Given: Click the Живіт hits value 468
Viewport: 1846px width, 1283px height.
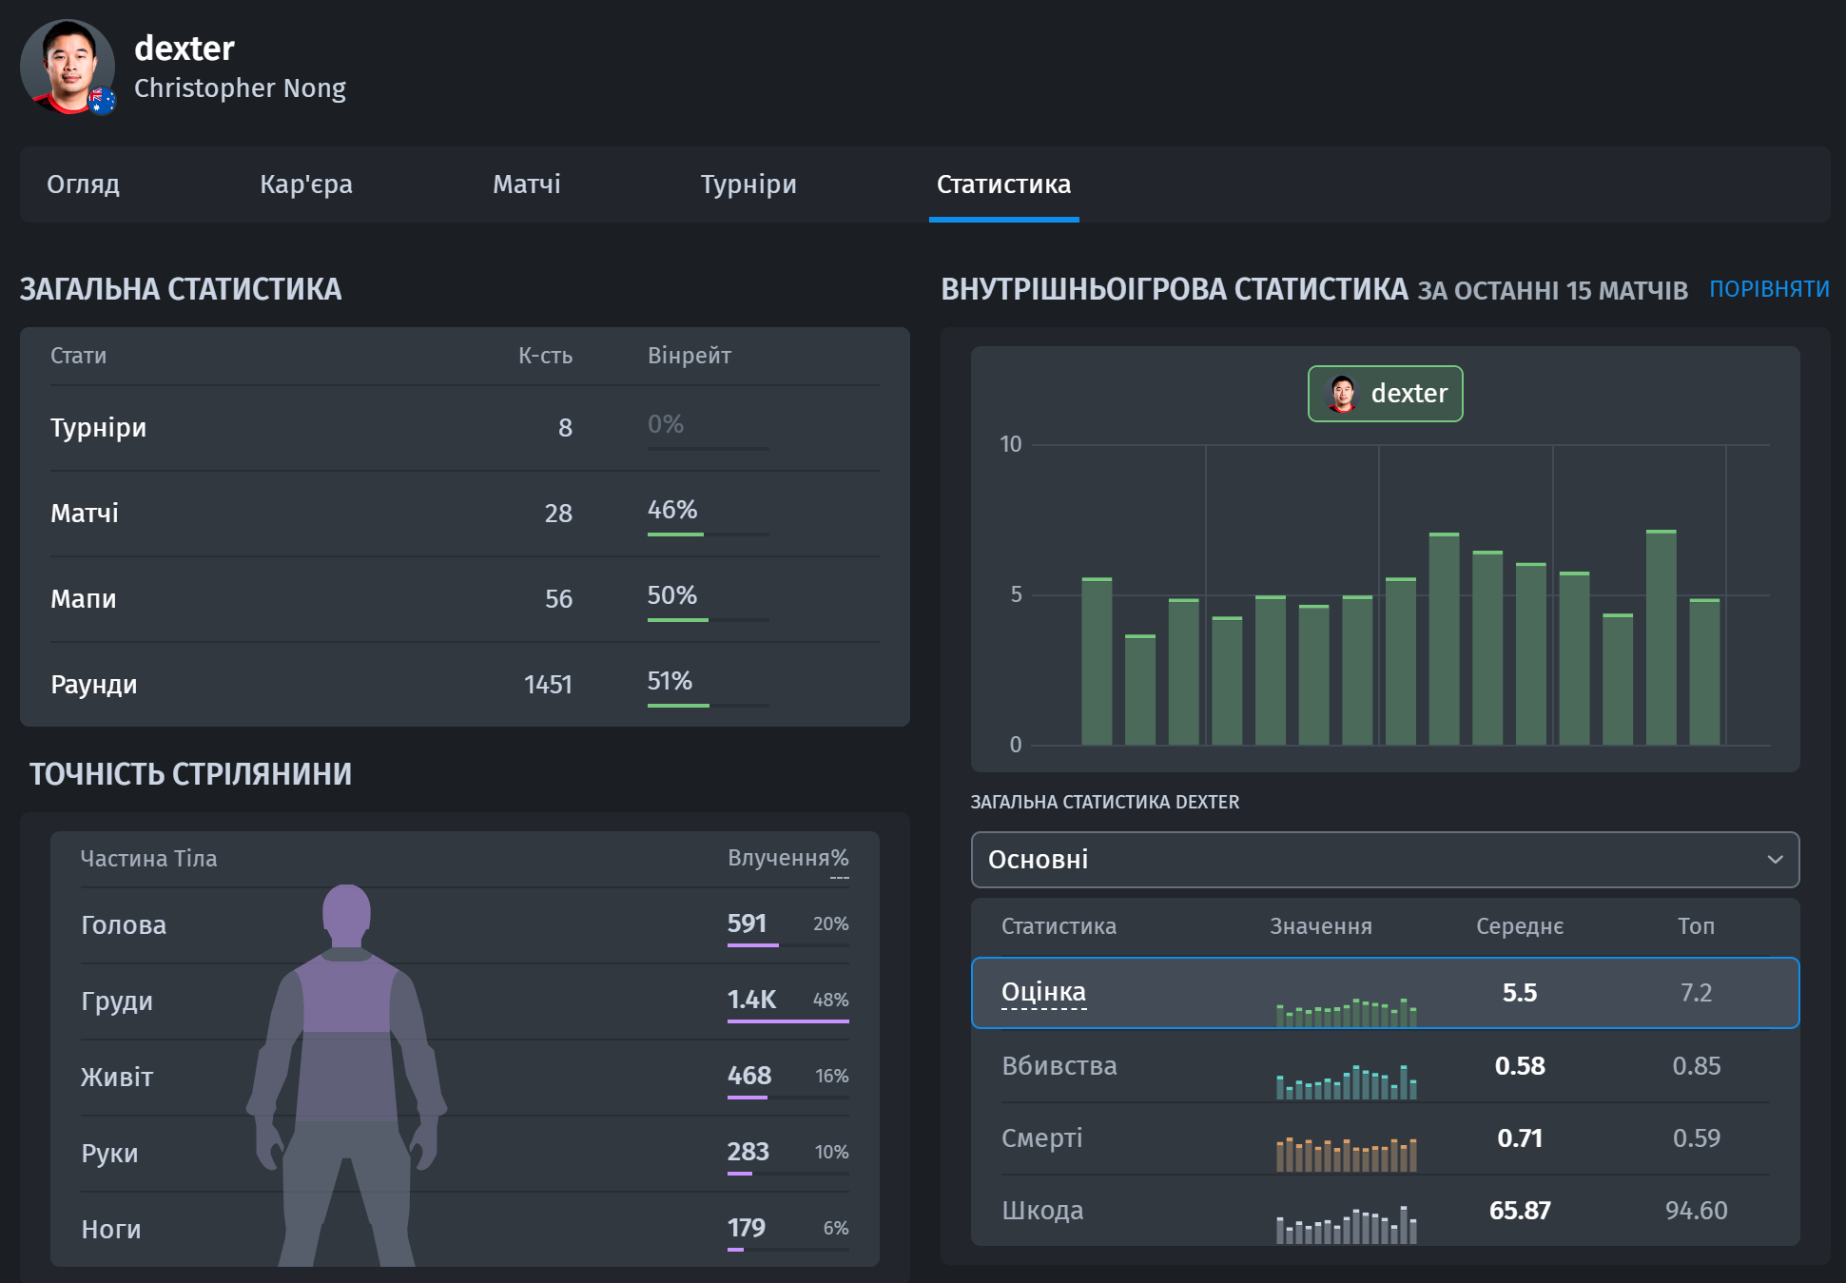Looking at the screenshot, I should click(x=749, y=1076).
